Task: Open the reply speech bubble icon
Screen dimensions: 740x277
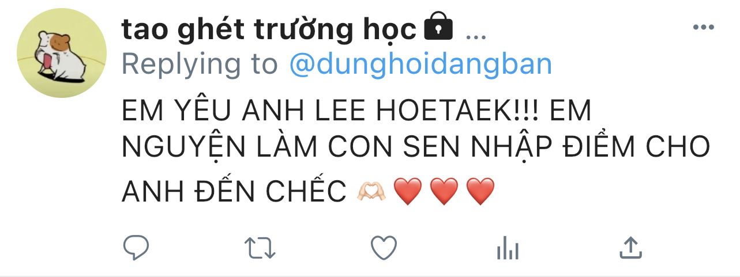Action: (137, 248)
